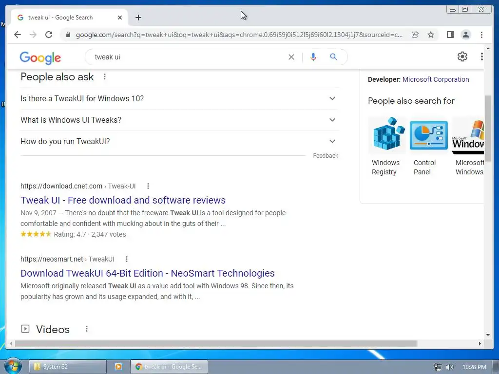Clear the search box with X

[x=291, y=57]
